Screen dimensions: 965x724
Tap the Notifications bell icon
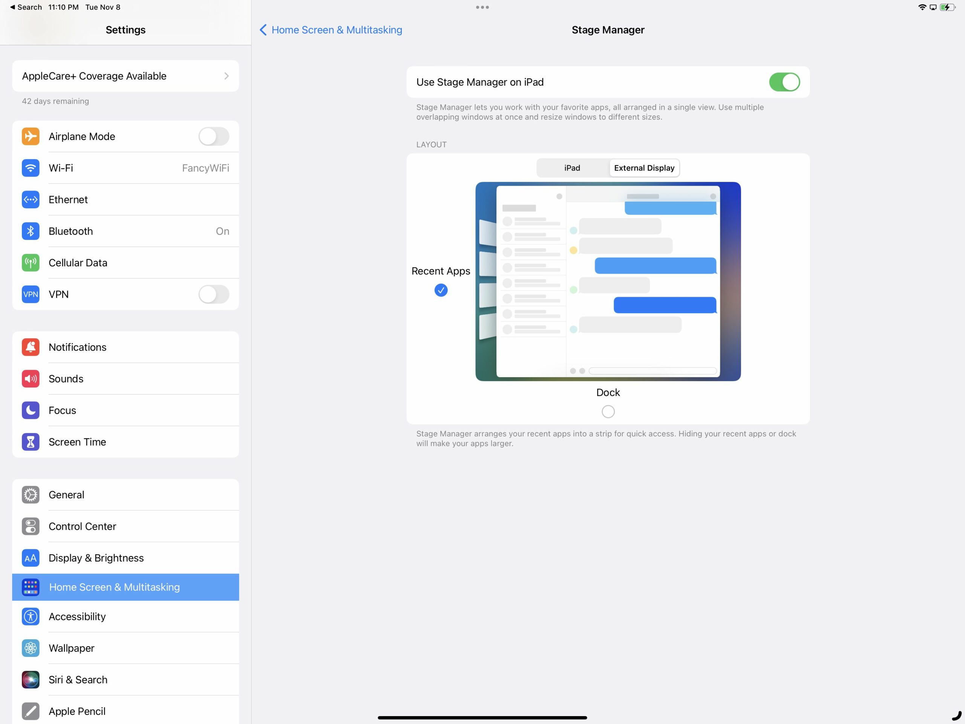click(x=31, y=347)
